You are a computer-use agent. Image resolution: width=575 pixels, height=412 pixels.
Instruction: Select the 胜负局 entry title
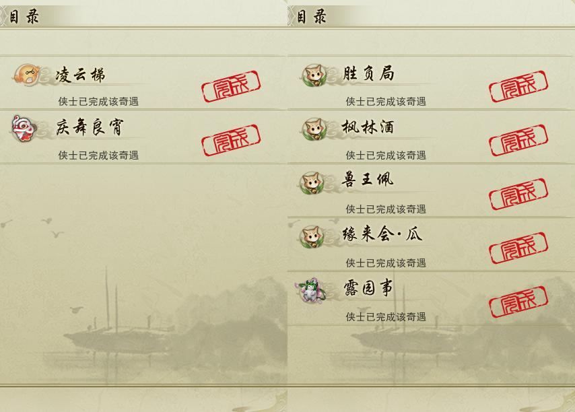tap(368, 73)
